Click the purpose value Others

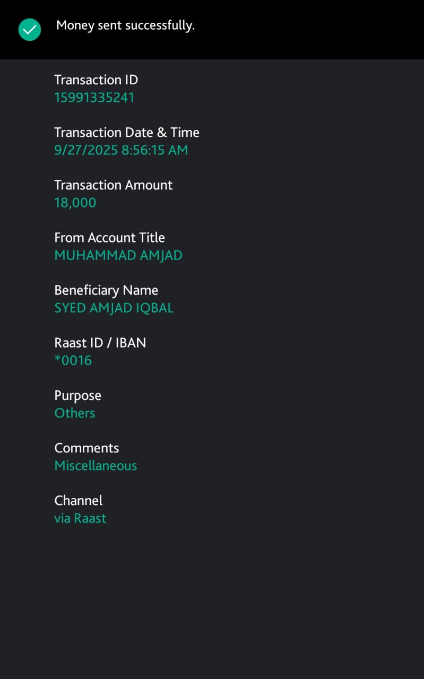click(x=75, y=413)
